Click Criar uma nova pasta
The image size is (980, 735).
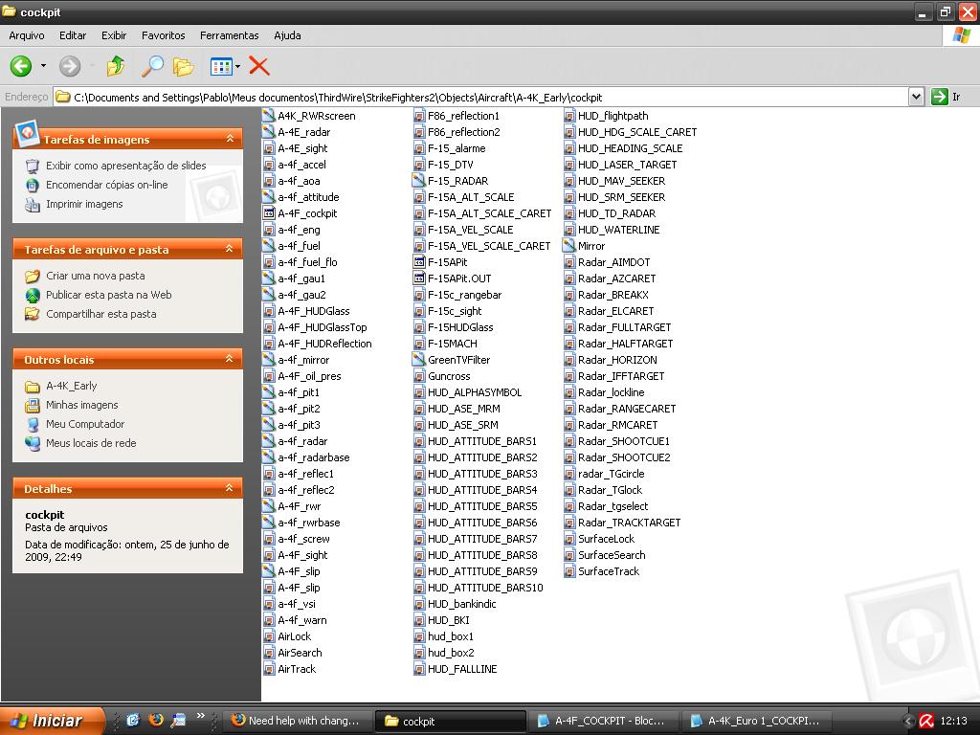click(x=95, y=276)
